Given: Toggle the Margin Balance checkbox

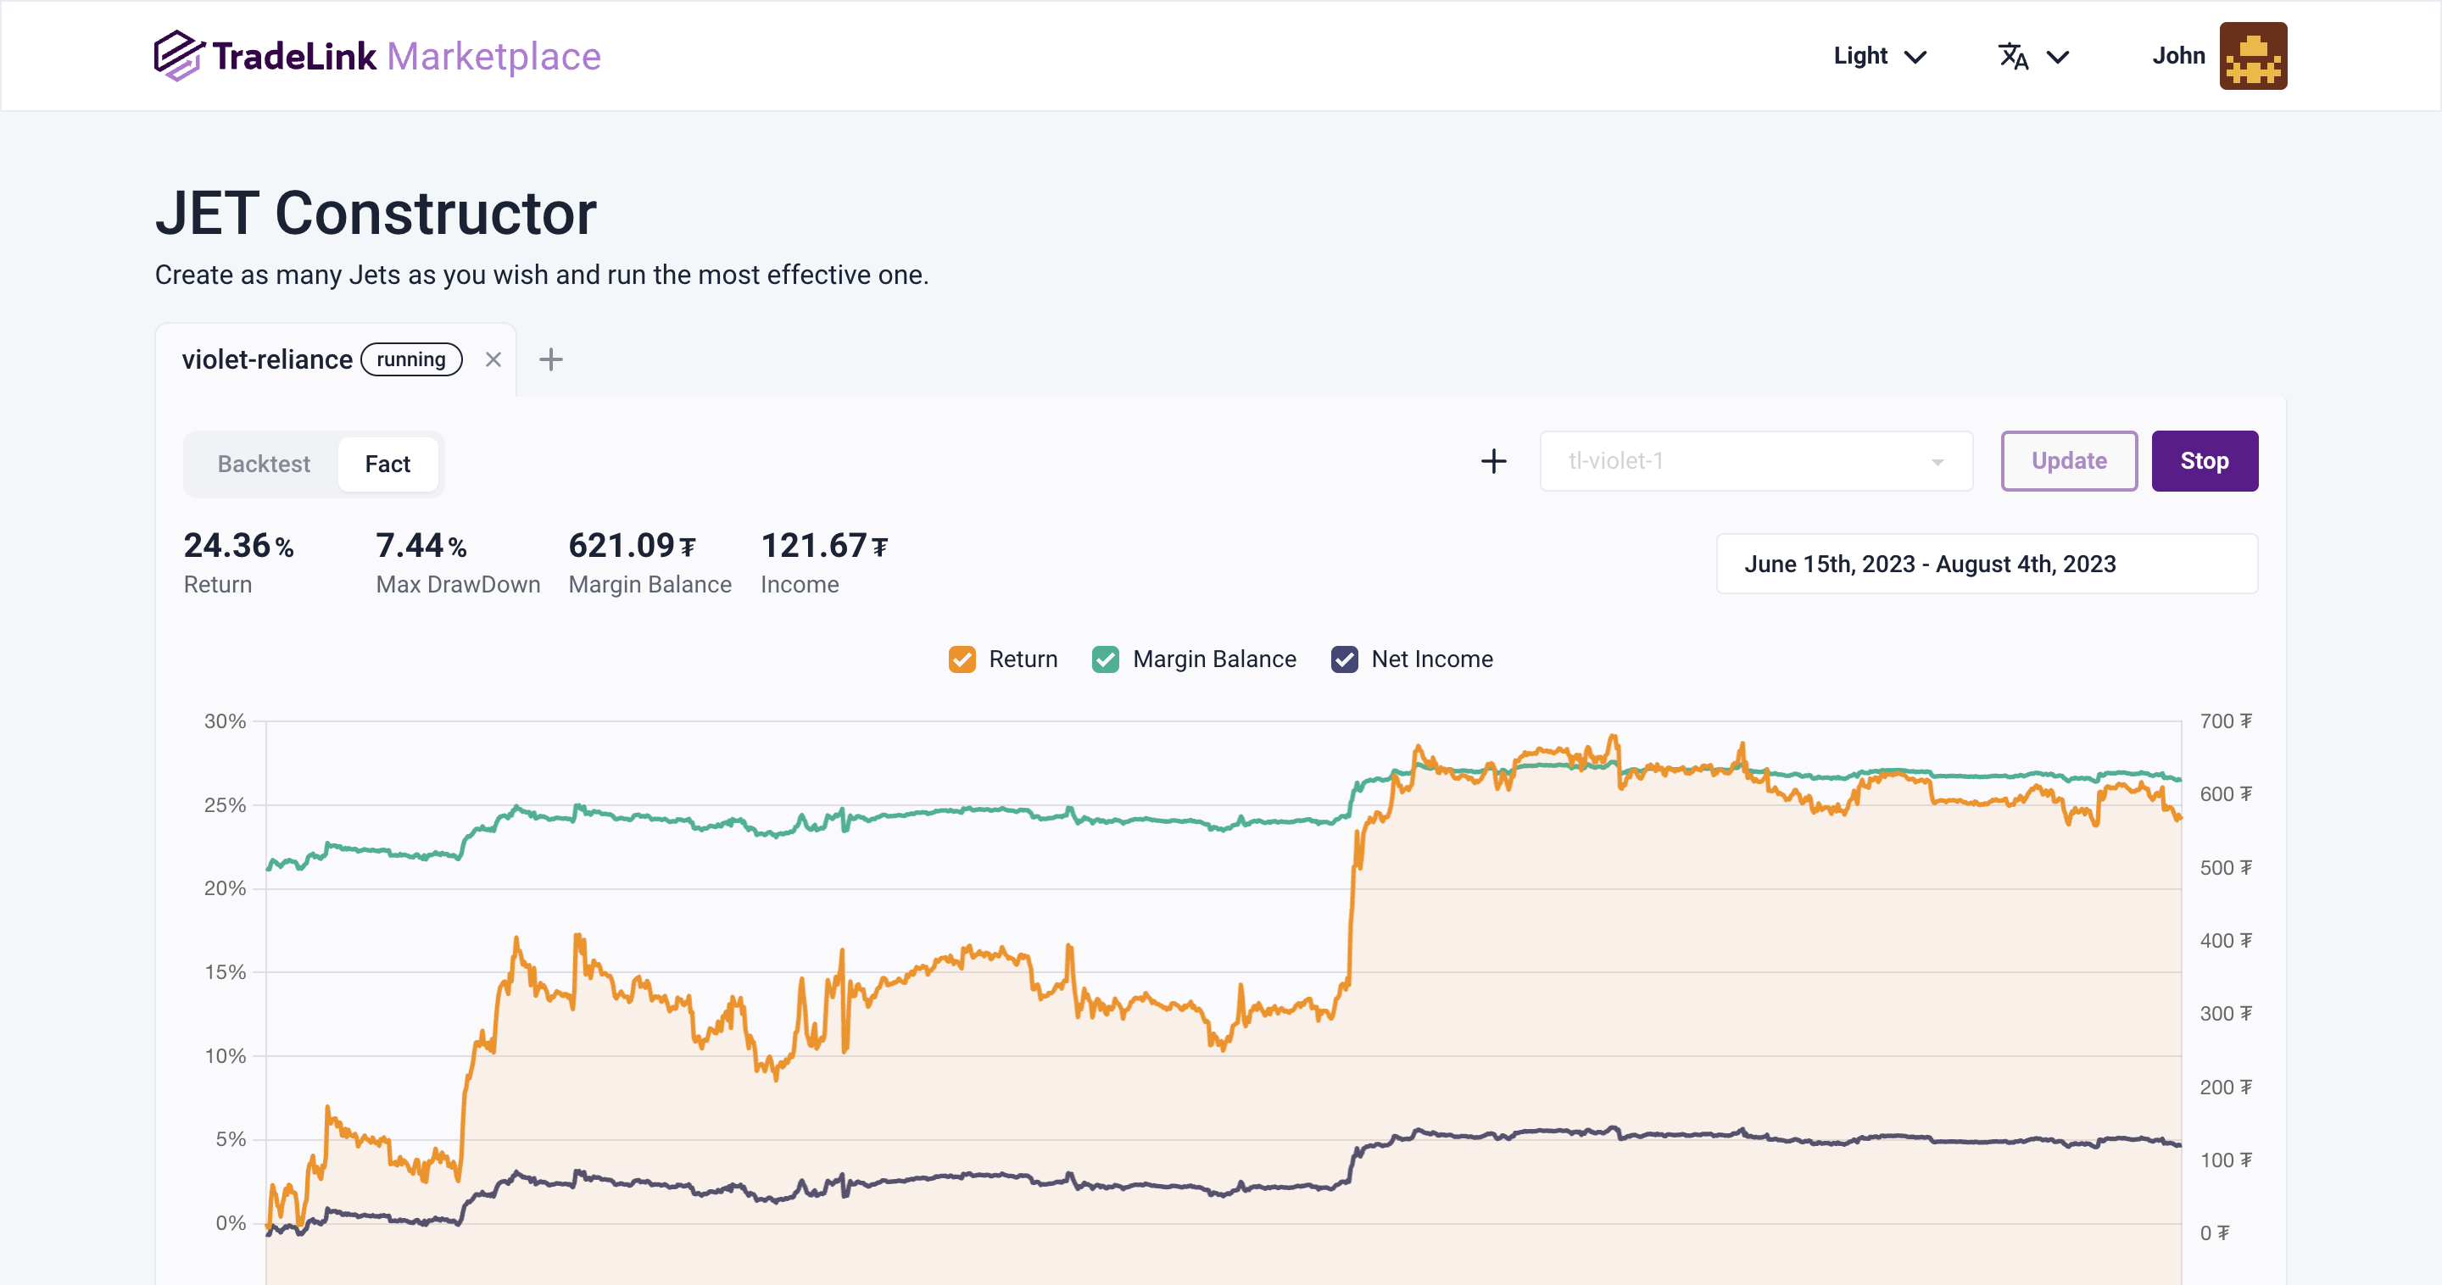Looking at the screenshot, I should coord(1106,659).
